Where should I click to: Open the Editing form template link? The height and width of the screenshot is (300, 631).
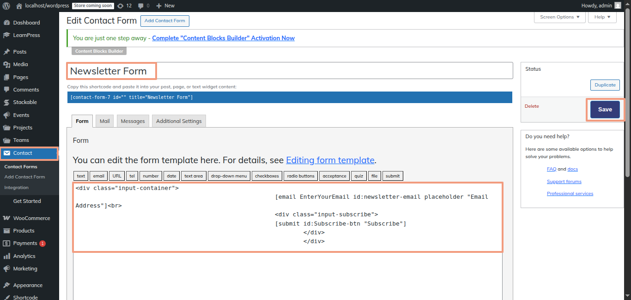[x=330, y=160]
